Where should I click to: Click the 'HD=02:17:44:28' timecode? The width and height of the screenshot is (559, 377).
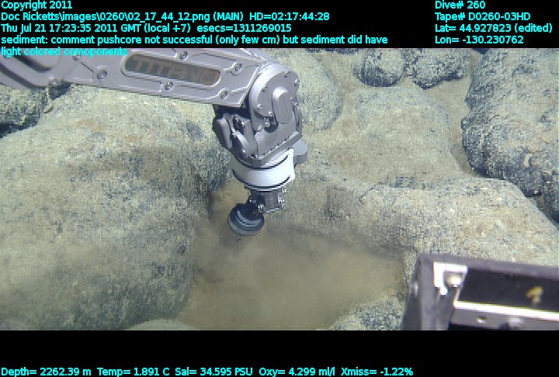pyautogui.click(x=289, y=17)
